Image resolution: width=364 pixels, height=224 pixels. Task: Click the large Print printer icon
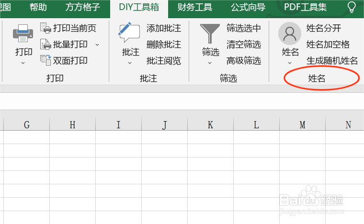[23, 33]
